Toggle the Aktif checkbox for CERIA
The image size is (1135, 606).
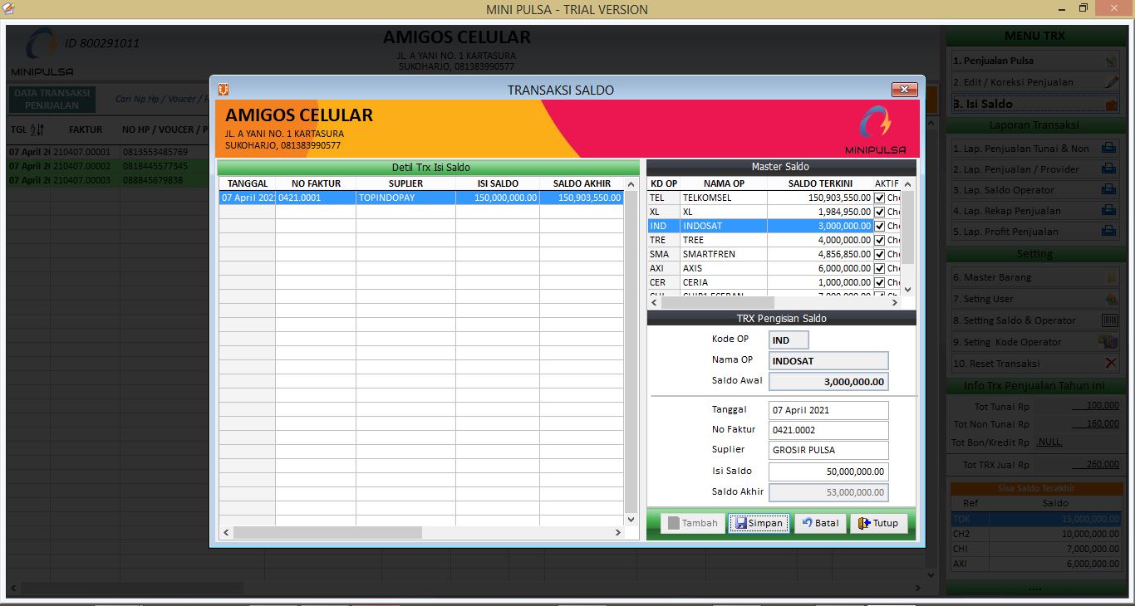pos(880,282)
